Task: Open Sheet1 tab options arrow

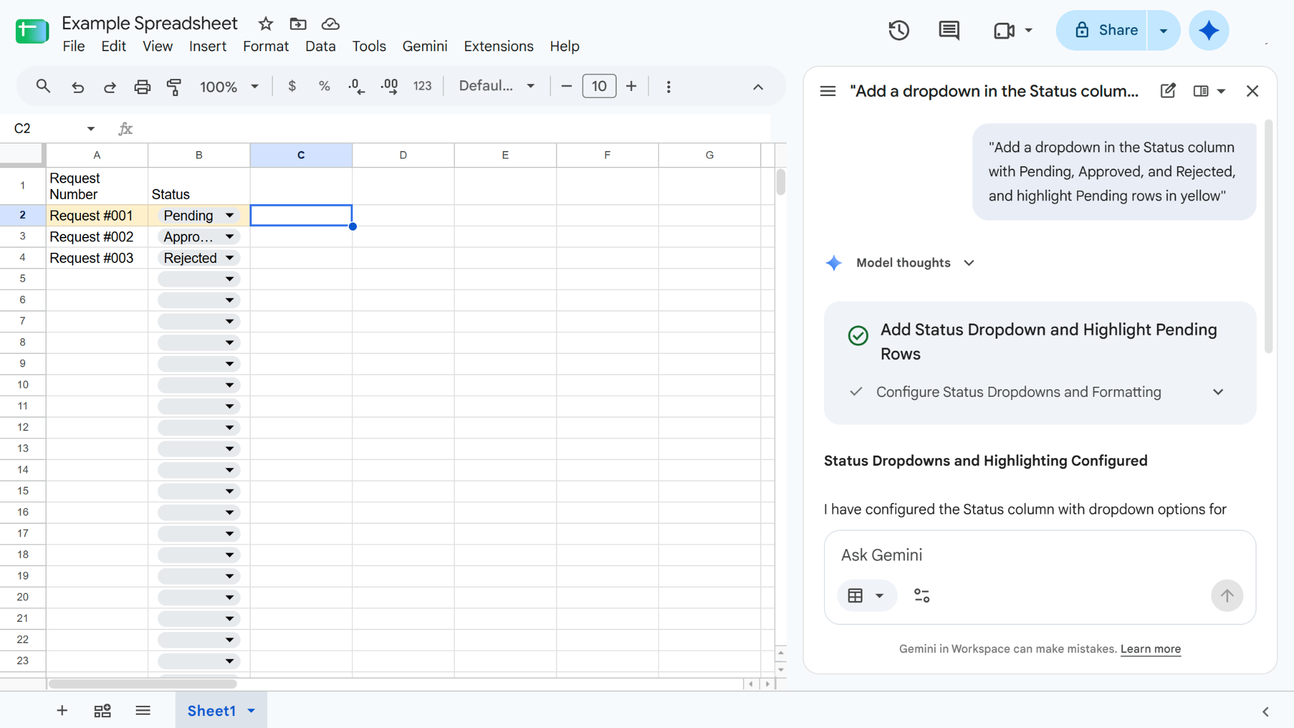Action: pyautogui.click(x=251, y=711)
